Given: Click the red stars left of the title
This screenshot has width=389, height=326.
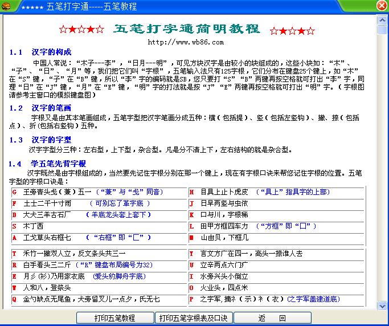Looking at the screenshot, I should 82,30.
